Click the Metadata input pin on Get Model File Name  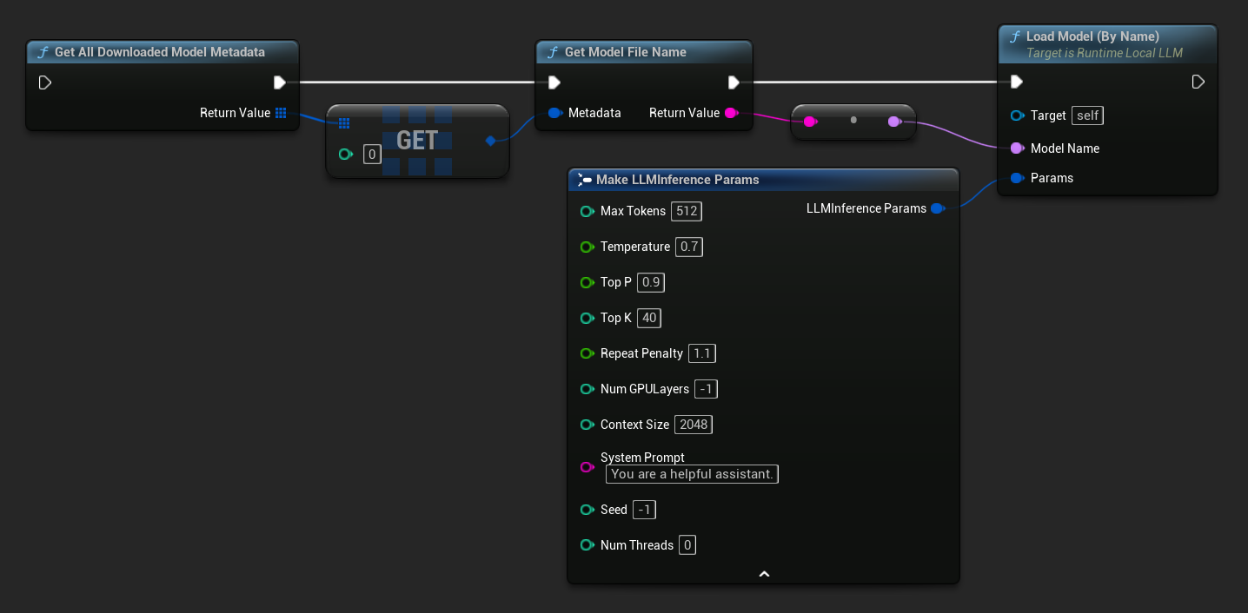point(554,113)
